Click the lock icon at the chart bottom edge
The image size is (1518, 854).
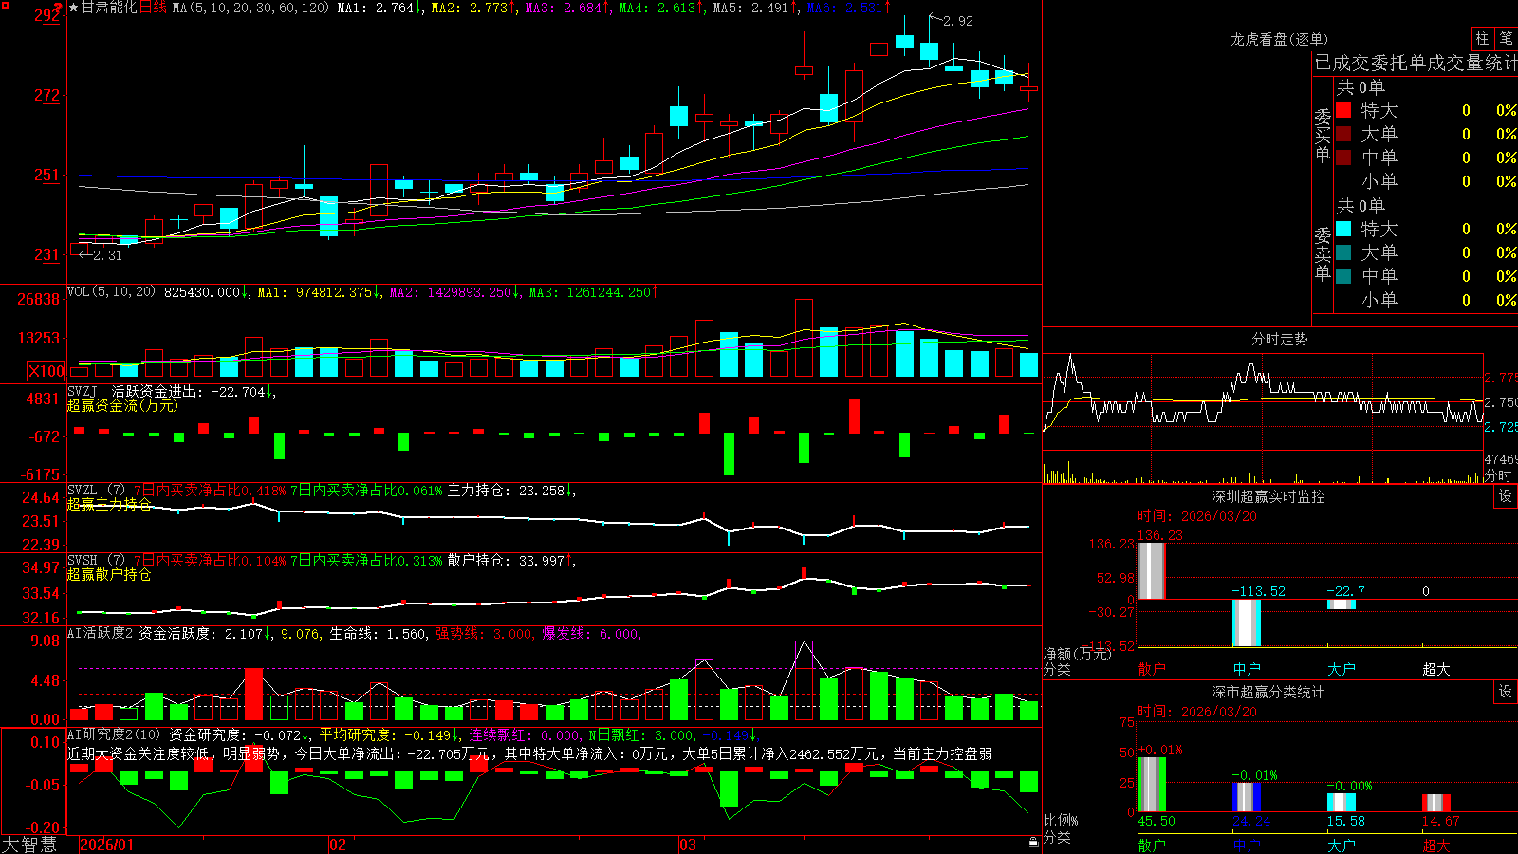pos(1034,842)
